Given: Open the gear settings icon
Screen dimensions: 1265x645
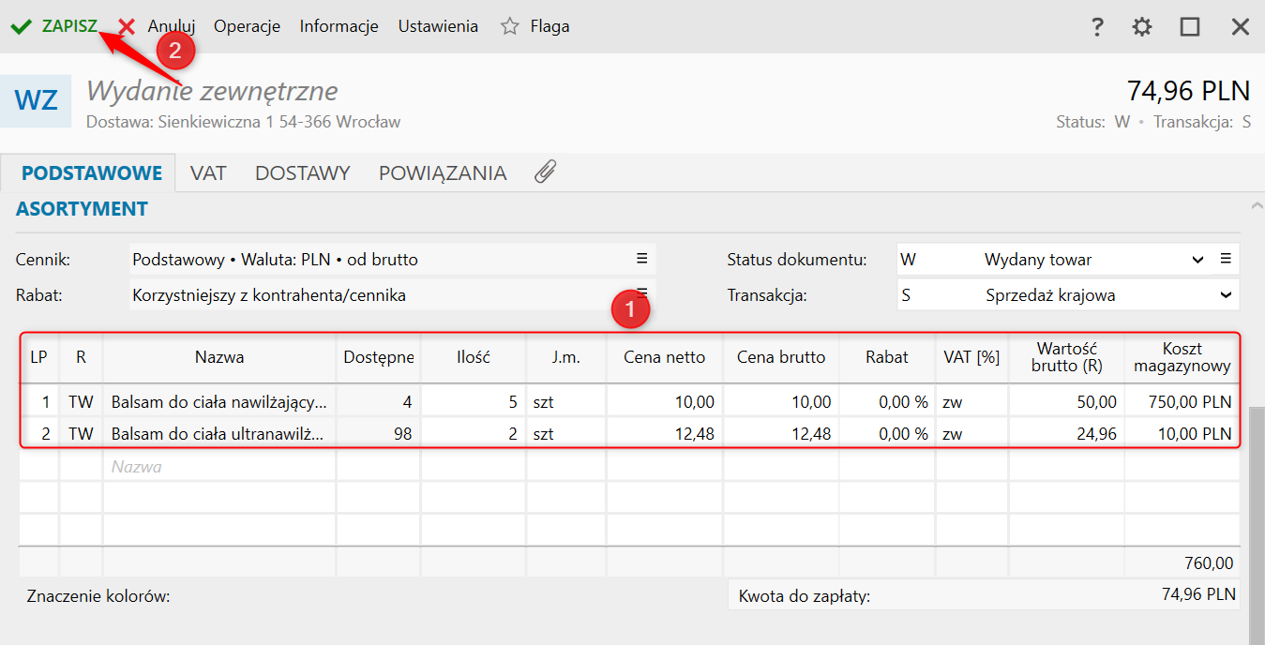Looking at the screenshot, I should [x=1142, y=27].
